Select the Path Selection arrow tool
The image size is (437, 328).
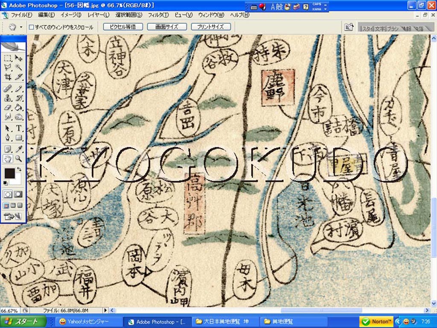point(8,128)
